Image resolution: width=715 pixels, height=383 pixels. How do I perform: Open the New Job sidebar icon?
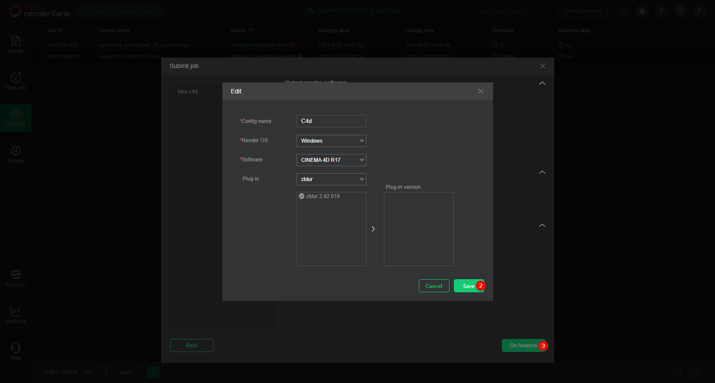pos(16,78)
